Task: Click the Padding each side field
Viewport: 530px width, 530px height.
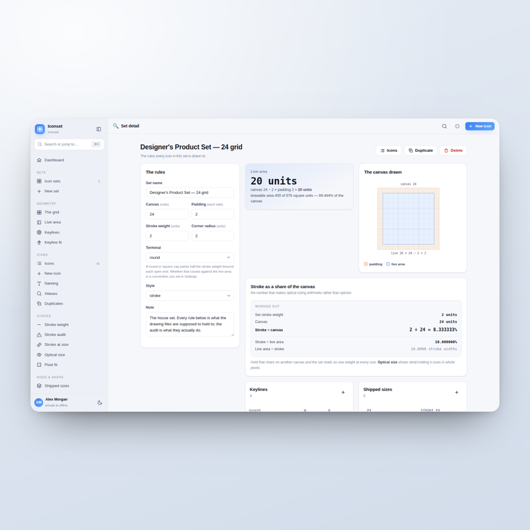Action: click(x=213, y=214)
